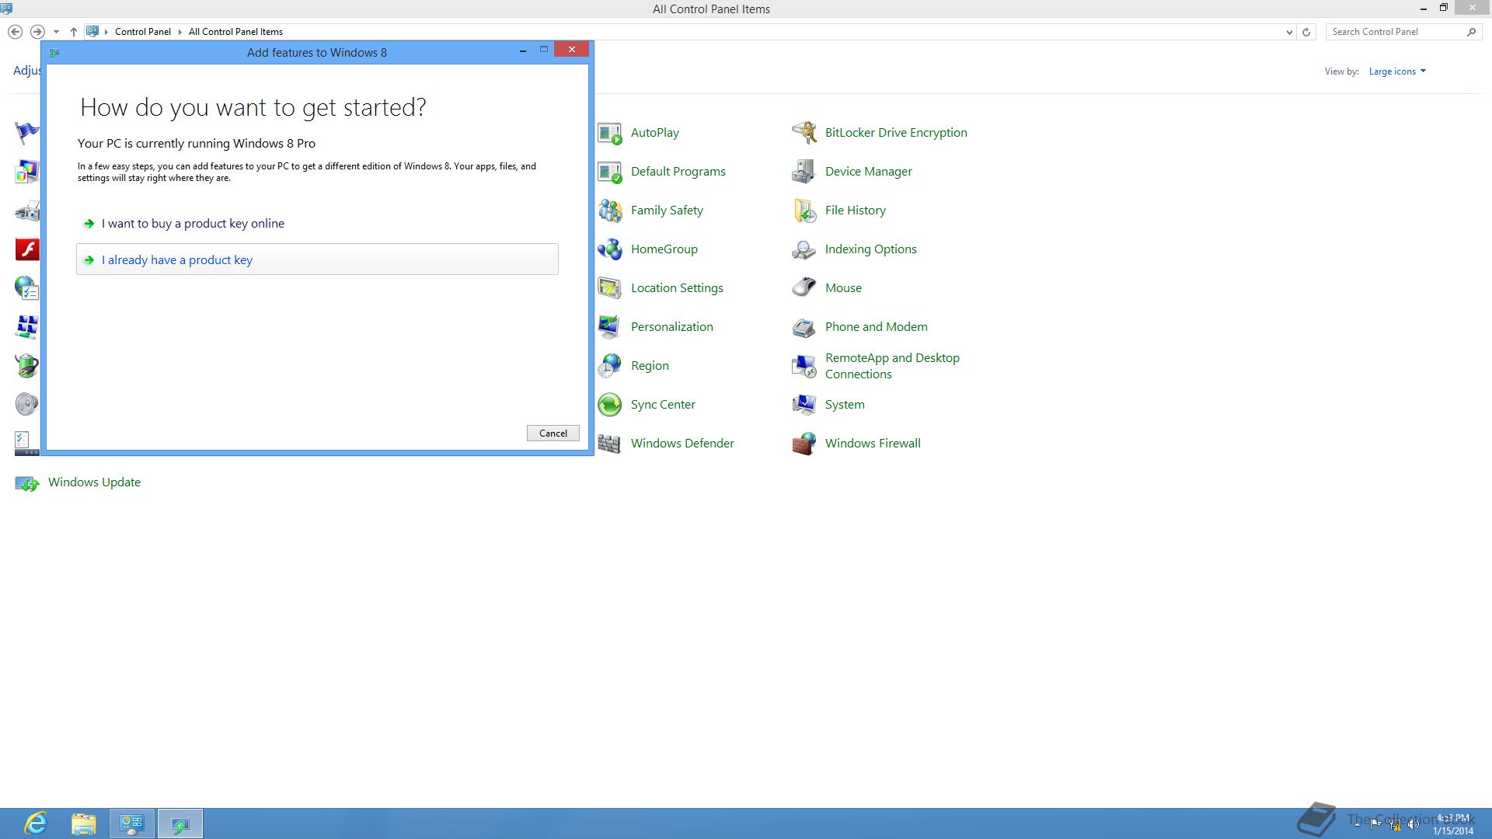The height and width of the screenshot is (839, 1492).
Task: Open the Sync Center icon
Action: pos(609,405)
